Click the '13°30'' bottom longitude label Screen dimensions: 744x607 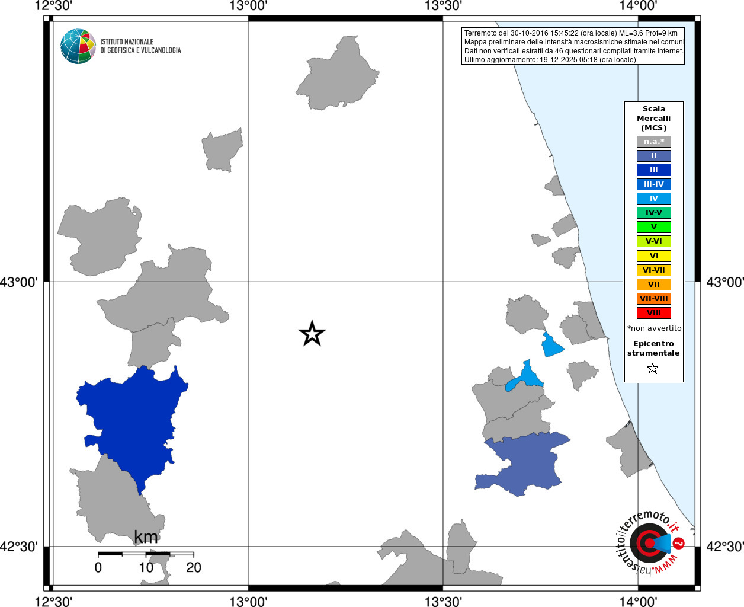coord(443,601)
